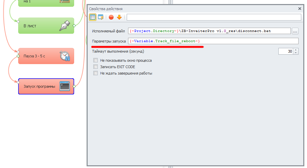
Task: Click the Свойства действия title text
Action: coord(106,9)
